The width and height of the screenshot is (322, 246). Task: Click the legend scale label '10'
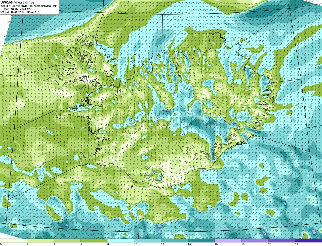136,244
